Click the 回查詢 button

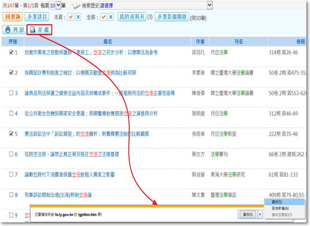tap(12, 17)
